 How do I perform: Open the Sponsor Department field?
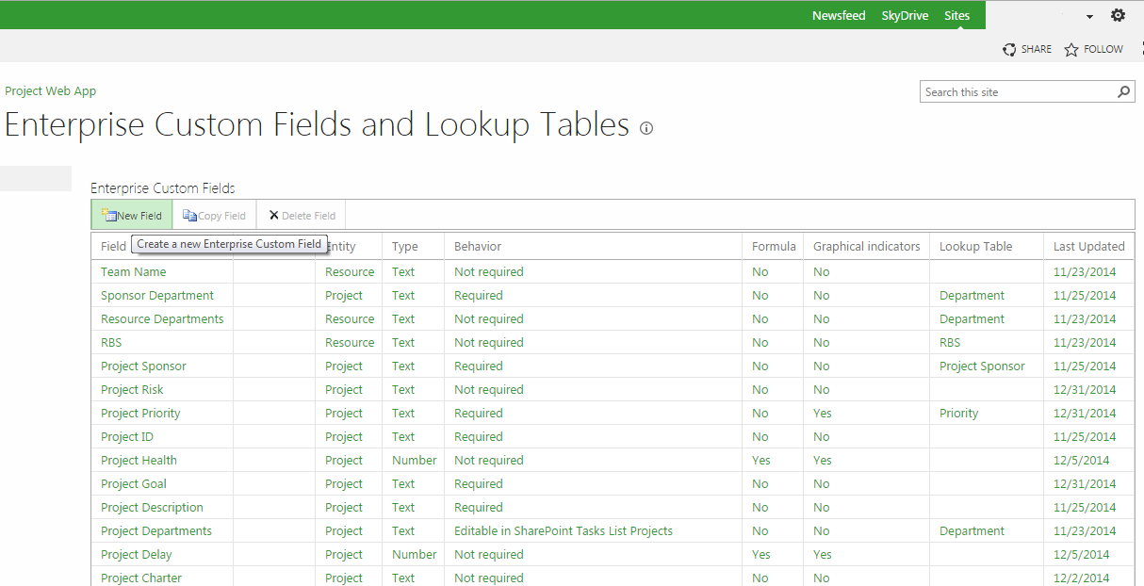click(157, 296)
